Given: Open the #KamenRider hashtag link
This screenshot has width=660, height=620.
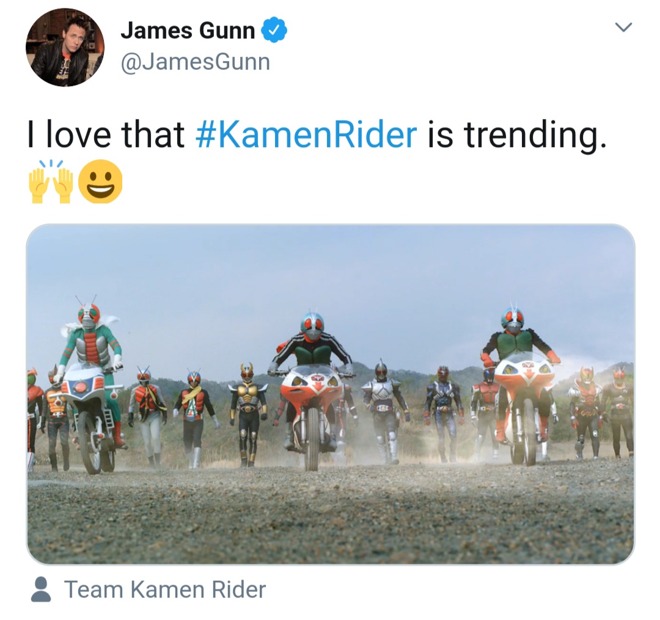Looking at the screenshot, I should point(306,134).
